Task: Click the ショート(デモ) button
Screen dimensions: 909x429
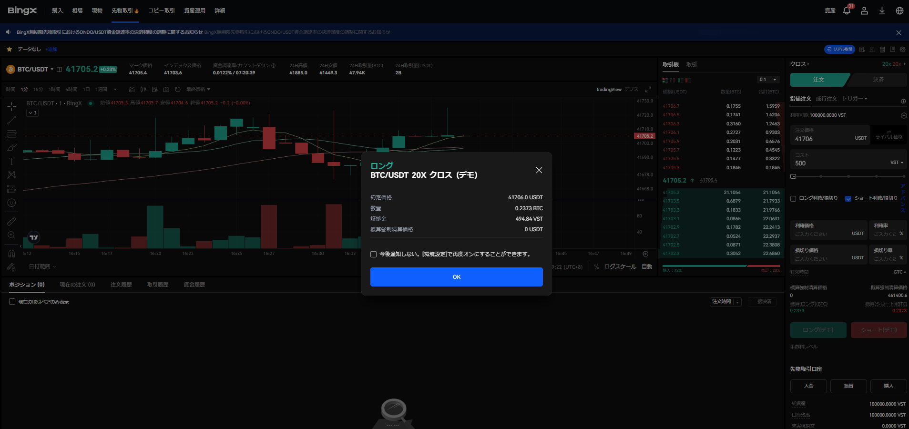Action: [x=879, y=330]
